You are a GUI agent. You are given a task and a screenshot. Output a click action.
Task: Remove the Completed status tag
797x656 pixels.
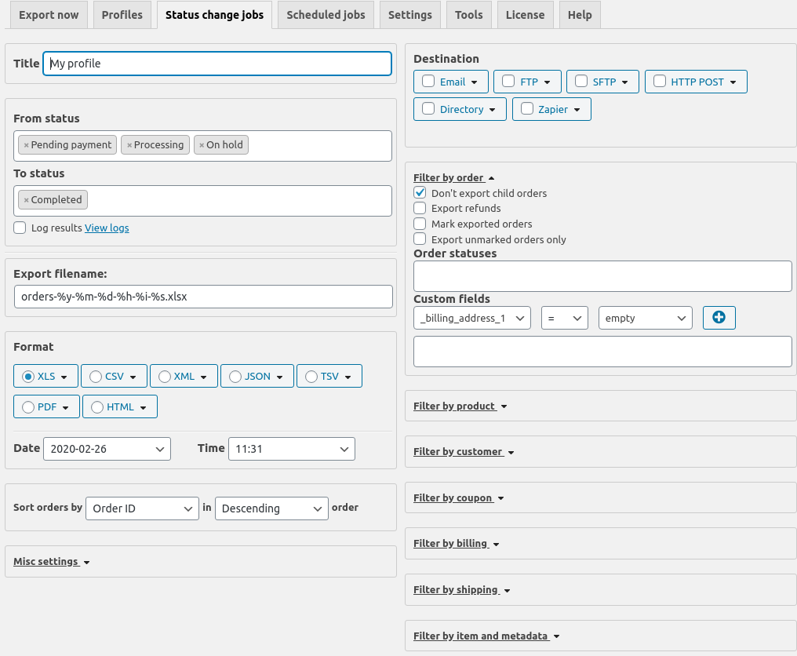point(27,200)
